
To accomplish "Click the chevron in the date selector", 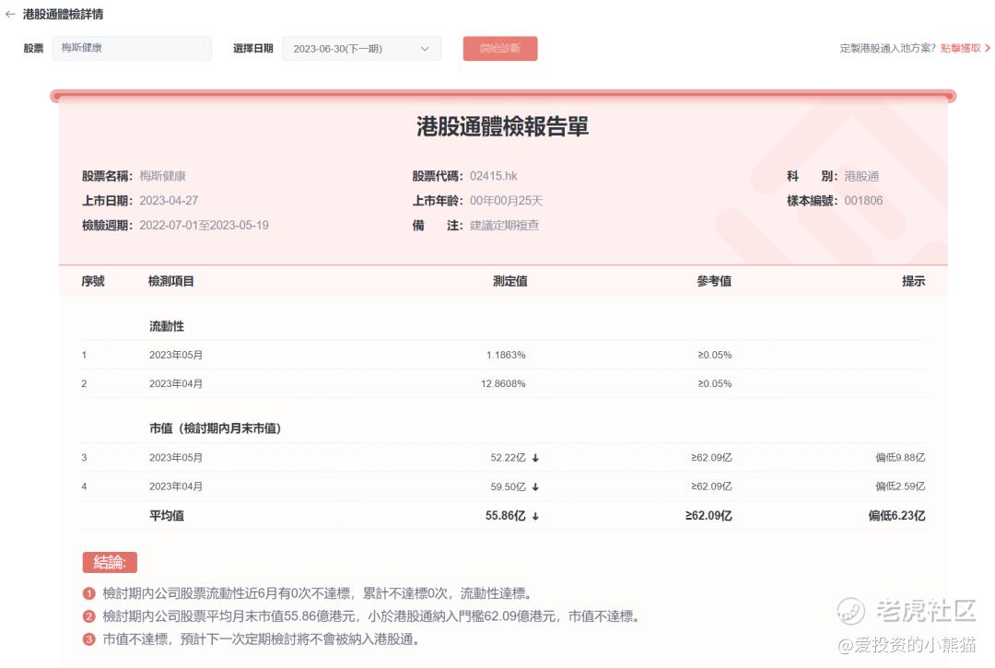I will tap(425, 49).
